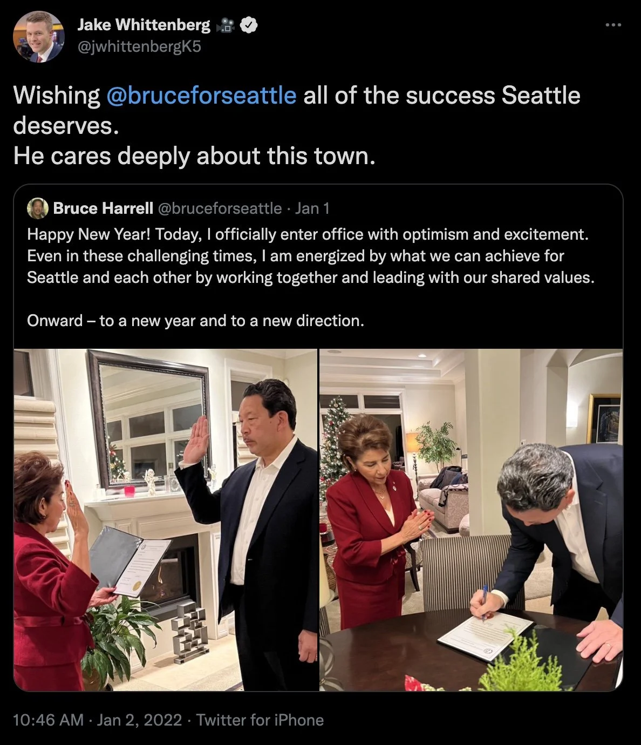This screenshot has height=745, width=641.
Task: Click the quoted tweet card header area
Action: click(318, 208)
